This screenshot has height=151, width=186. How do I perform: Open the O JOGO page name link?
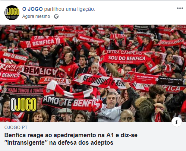(x=32, y=9)
